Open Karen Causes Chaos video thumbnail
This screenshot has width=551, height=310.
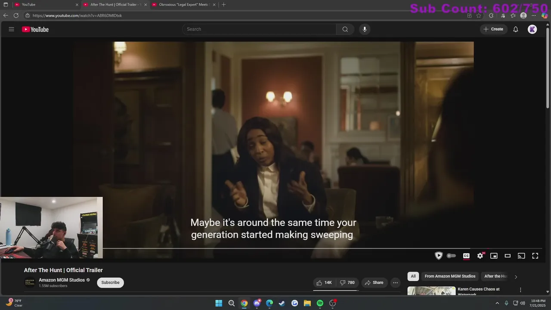431,291
